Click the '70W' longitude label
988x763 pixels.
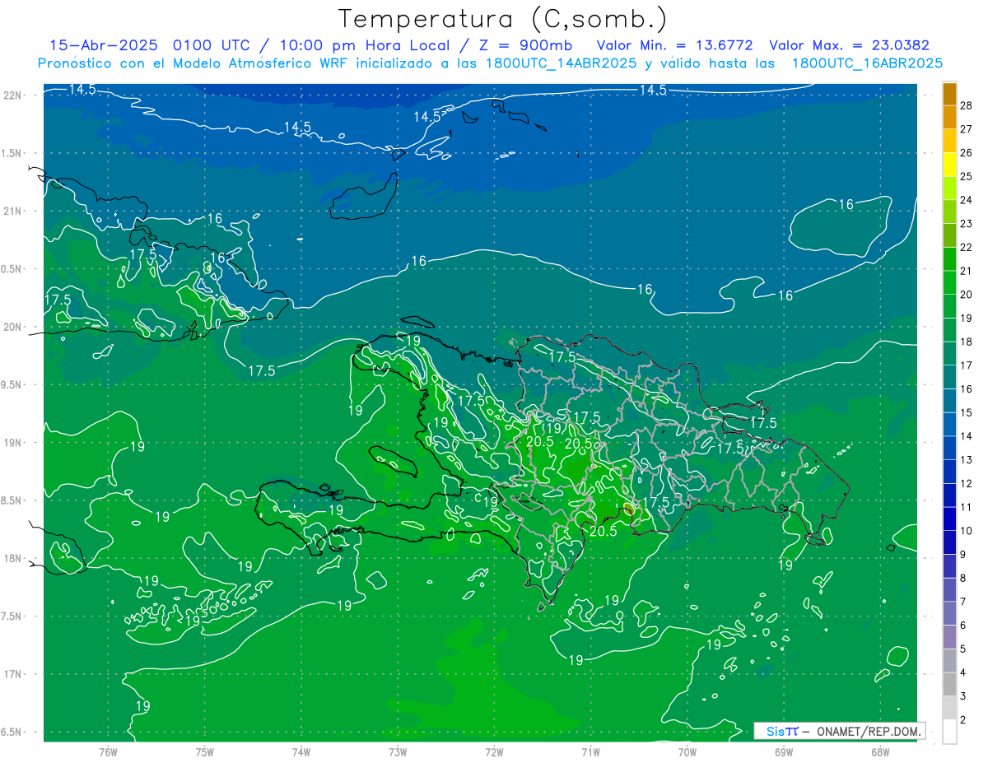(687, 751)
